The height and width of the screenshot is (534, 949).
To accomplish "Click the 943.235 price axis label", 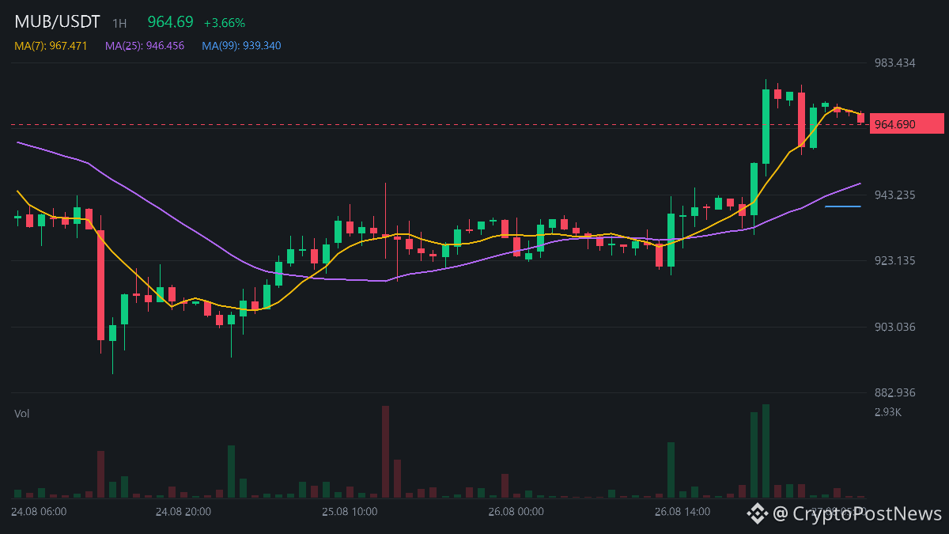I will tap(894, 195).
